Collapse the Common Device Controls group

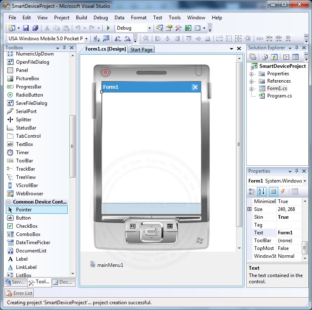tap(9, 201)
